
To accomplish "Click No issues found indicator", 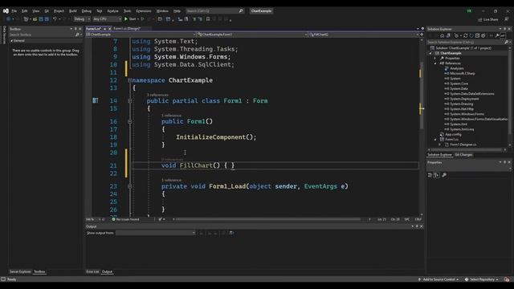I will click(x=125, y=219).
